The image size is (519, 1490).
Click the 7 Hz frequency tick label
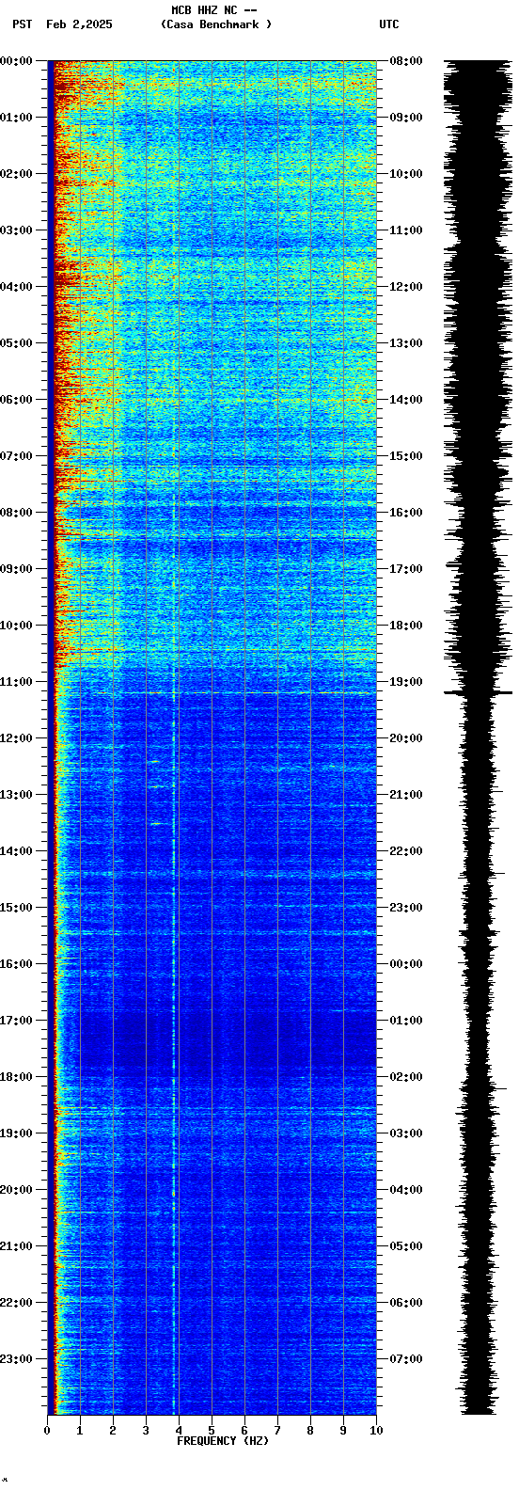[x=277, y=1431]
